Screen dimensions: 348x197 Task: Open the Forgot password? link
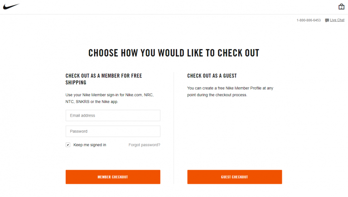(x=144, y=145)
